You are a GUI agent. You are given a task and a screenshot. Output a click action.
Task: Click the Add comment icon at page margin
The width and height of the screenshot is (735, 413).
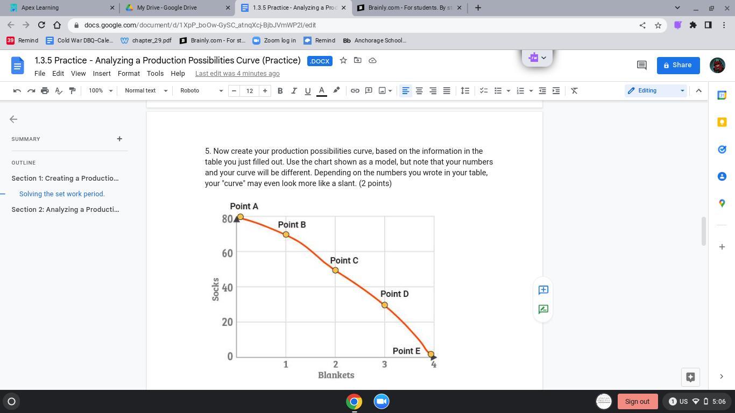[x=543, y=290]
